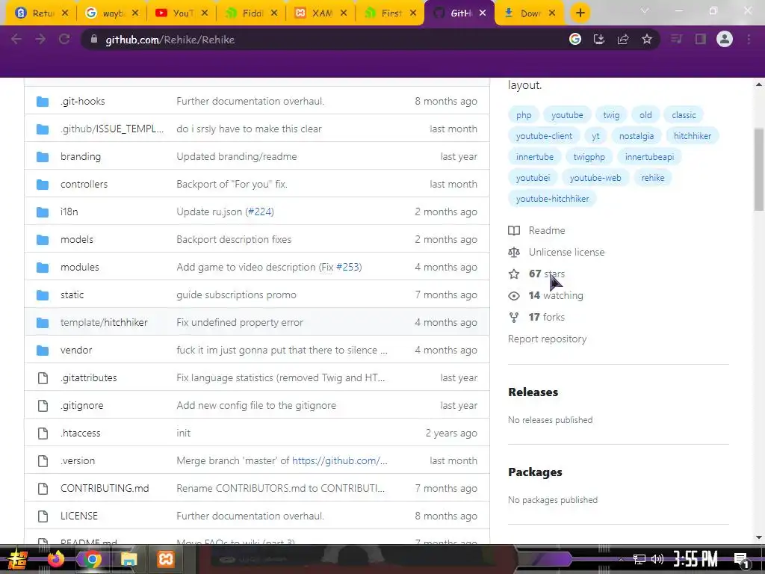Click the browser back arrow
Image resolution: width=765 pixels, height=574 pixels.
(16, 39)
